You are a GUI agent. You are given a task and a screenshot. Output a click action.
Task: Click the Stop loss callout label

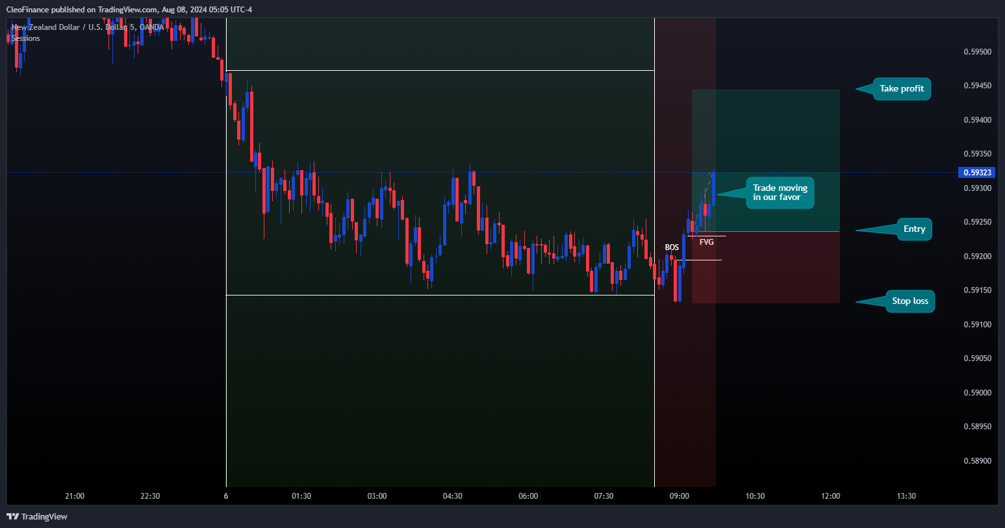910,301
